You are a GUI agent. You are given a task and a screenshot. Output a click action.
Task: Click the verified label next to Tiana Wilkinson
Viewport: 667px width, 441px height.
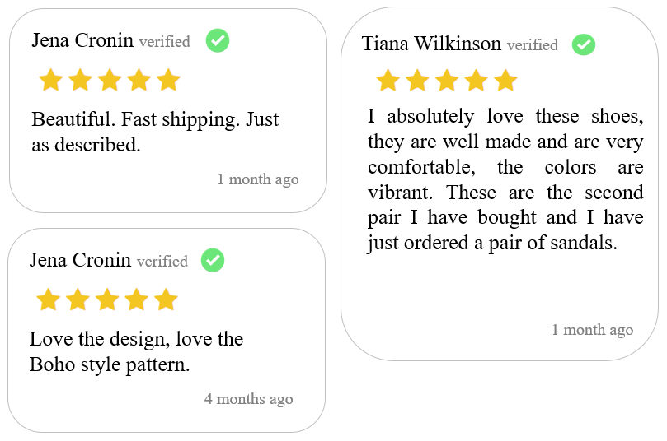coord(533,45)
